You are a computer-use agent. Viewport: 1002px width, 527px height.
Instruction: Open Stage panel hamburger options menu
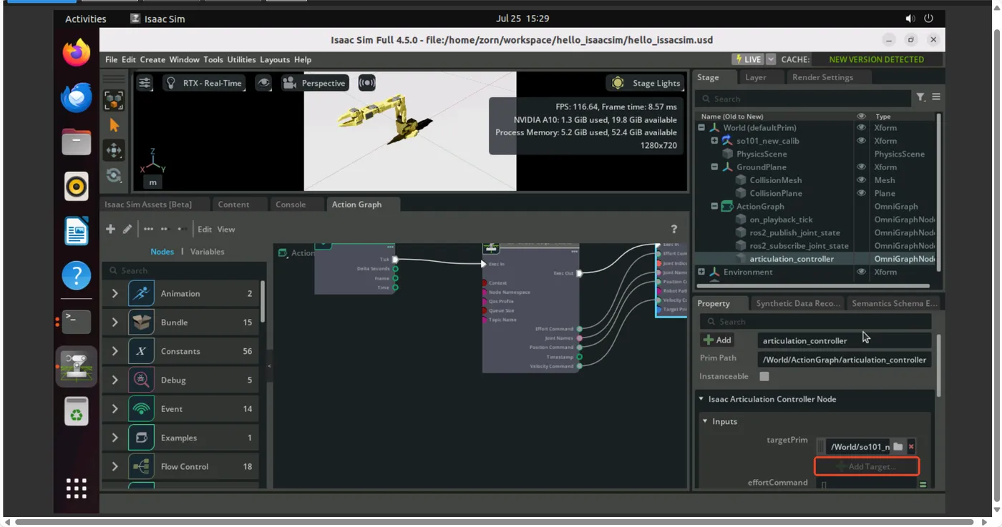[x=936, y=97]
